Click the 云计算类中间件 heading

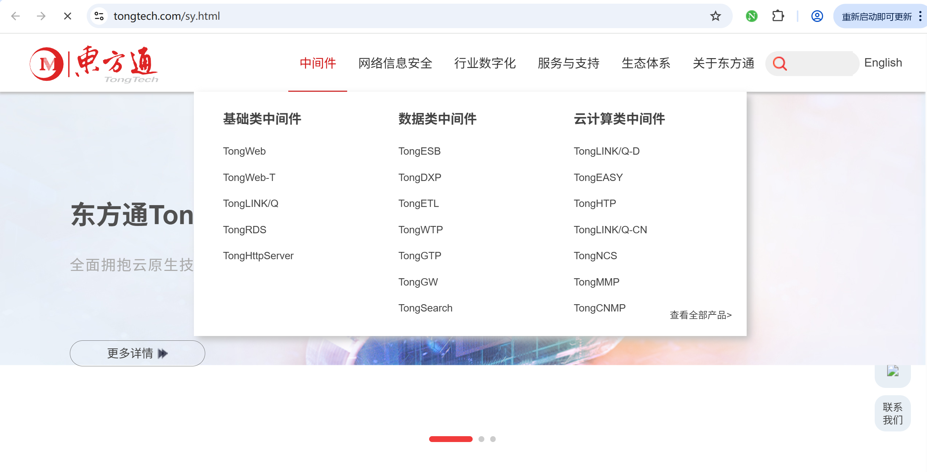(x=619, y=119)
